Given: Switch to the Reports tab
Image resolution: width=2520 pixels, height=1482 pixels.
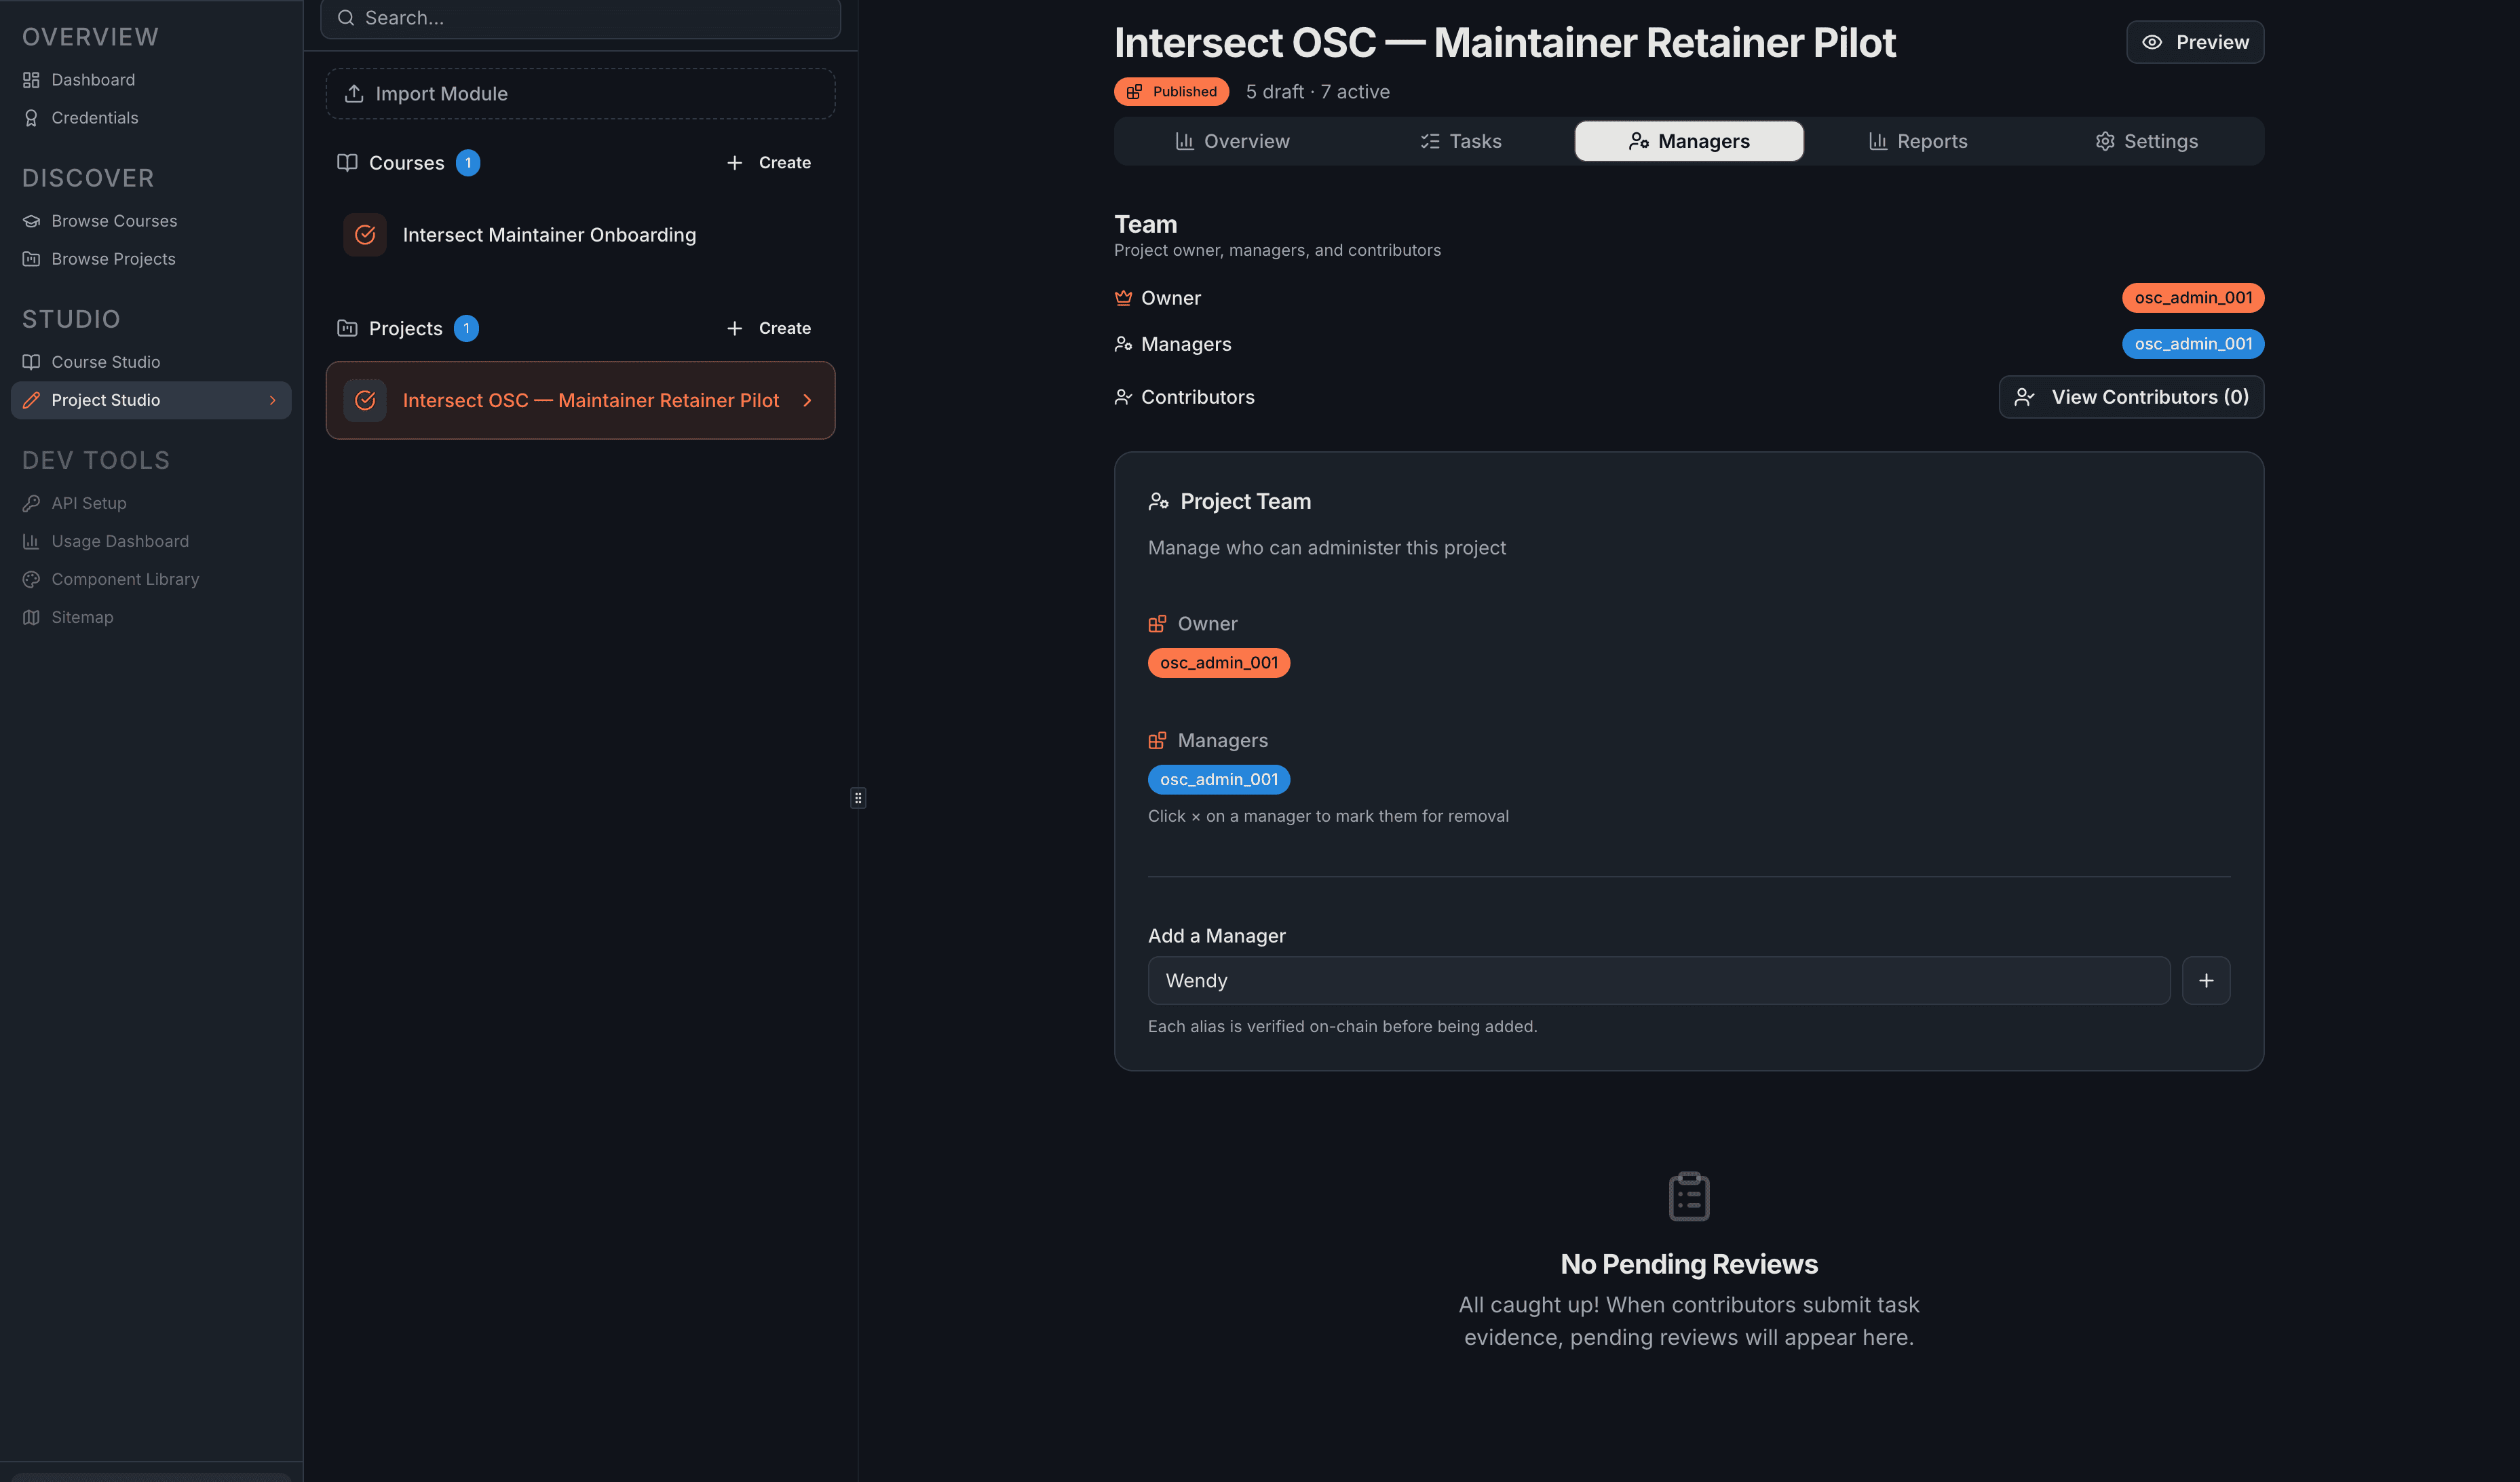Looking at the screenshot, I should coord(1917,141).
